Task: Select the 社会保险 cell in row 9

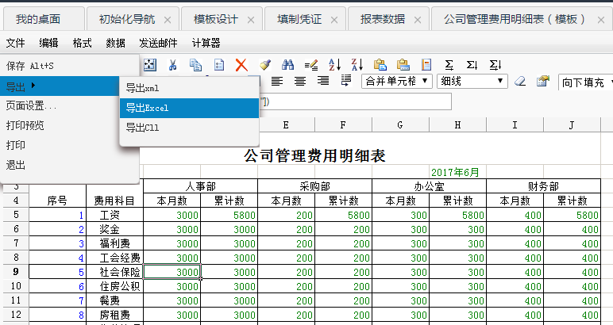Action: click(114, 272)
